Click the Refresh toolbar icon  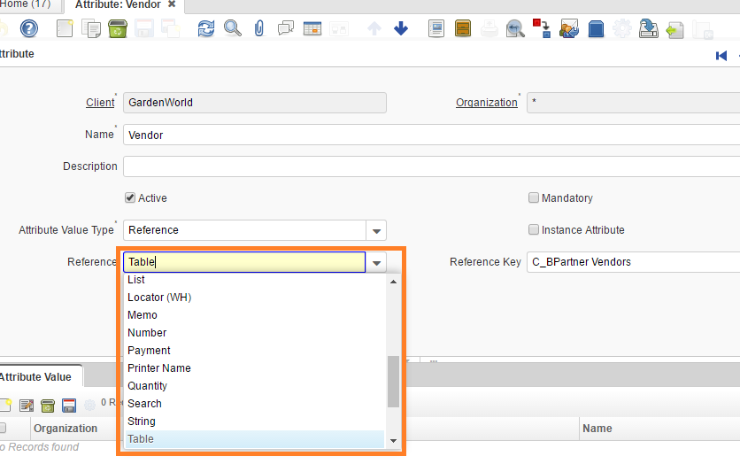pyautogui.click(x=206, y=29)
